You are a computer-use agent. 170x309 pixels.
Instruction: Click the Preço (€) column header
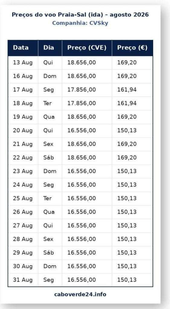coord(132,48)
